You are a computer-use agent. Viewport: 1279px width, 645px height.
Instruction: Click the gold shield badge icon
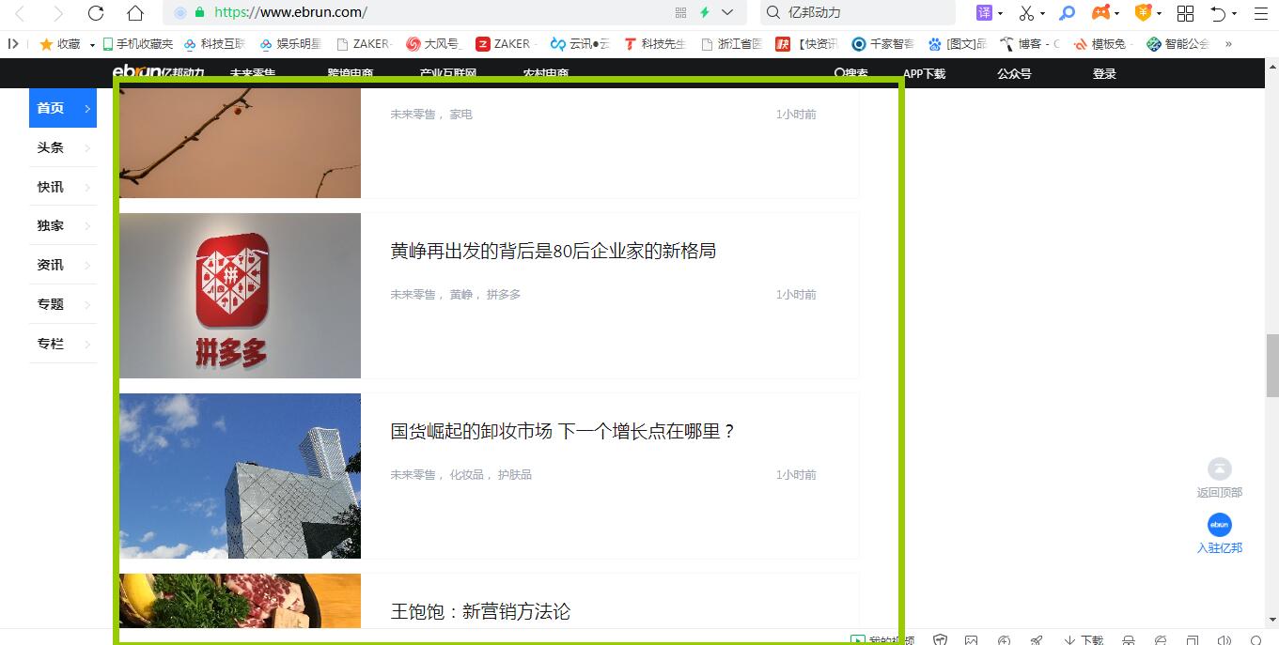click(1144, 12)
